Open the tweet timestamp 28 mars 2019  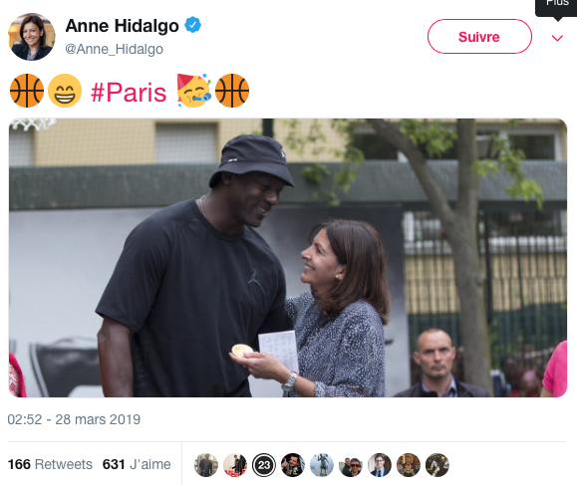(x=74, y=419)
